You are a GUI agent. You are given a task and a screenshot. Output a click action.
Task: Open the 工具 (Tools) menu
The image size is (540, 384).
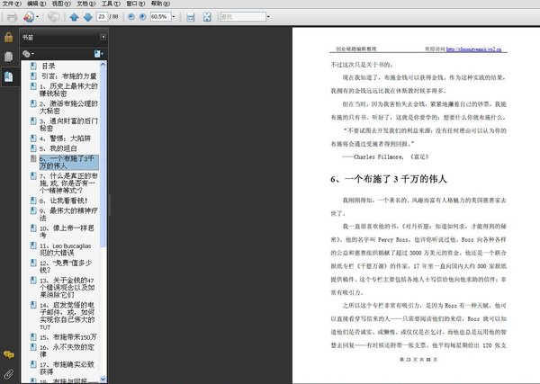coord(105,4)
